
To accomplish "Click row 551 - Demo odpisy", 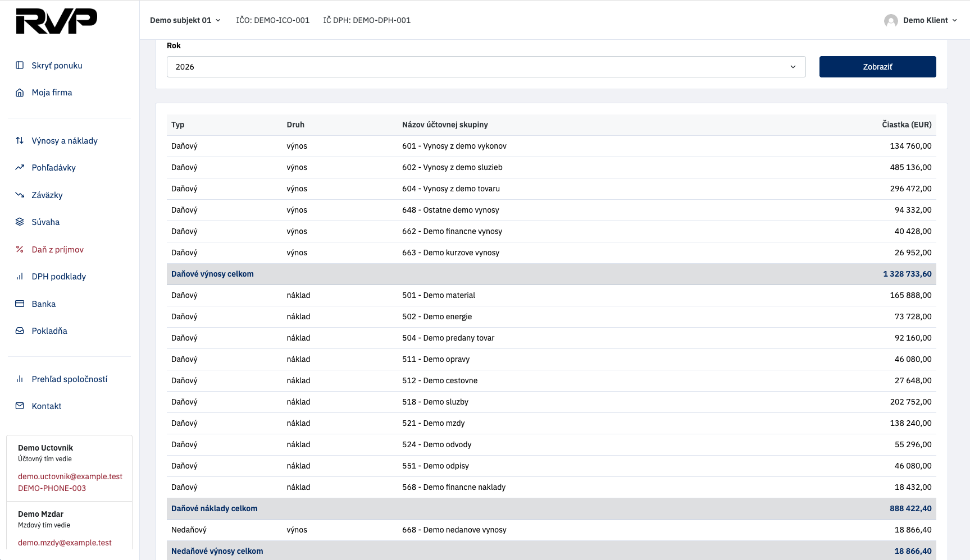I will coord(552,466).
